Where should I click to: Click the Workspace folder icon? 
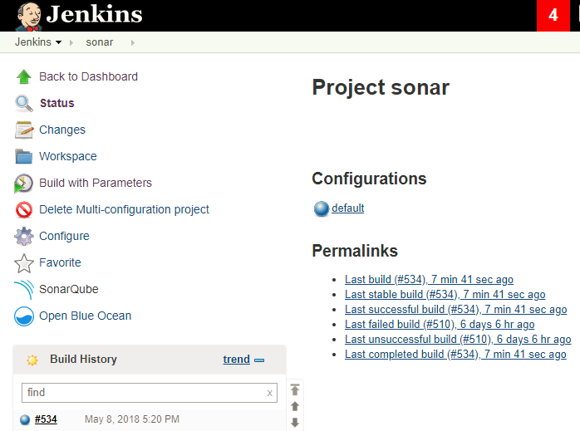tap(23, 156)
